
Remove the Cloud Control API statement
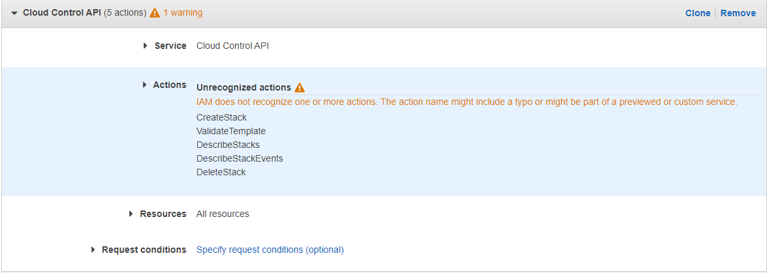coord(738,13)
